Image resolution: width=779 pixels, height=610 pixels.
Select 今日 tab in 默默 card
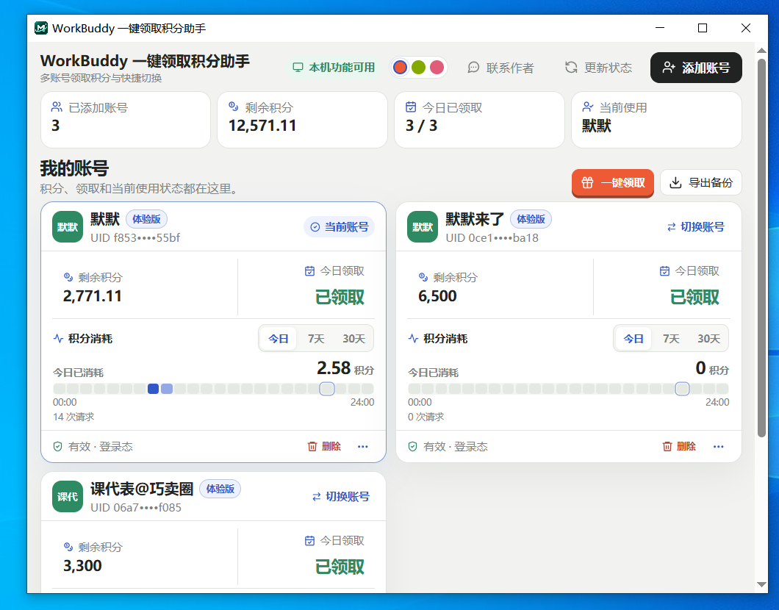click(279, 339)
